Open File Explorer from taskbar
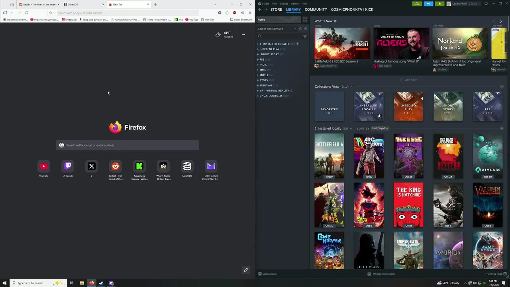This screenshot has height=287, width=510. coord(82,283)
